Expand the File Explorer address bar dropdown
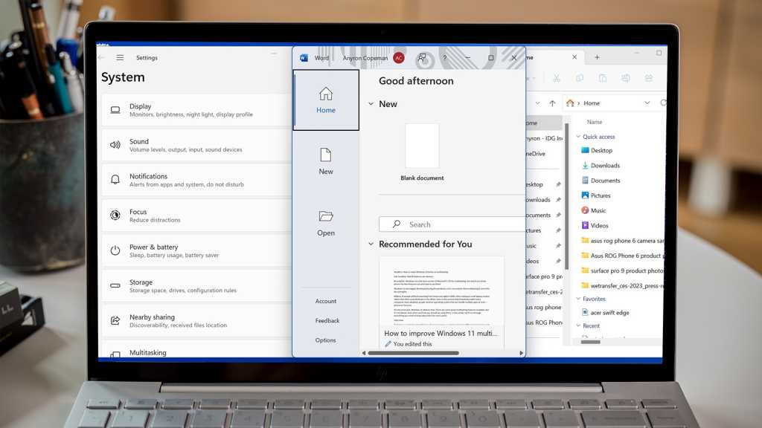The image size is (762, 428). (x=647, y=103)
